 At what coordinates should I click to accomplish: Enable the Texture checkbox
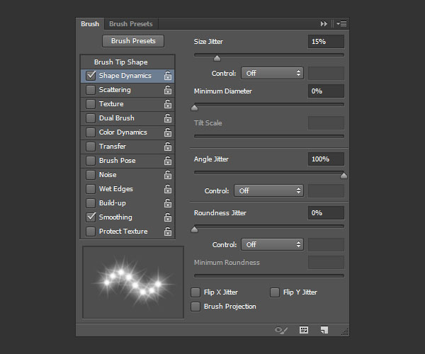[x=91, y=104]
